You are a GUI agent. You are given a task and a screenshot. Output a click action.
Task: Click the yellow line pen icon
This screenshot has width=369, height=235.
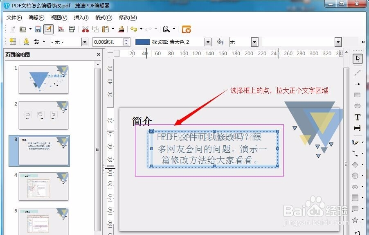click(26, 42)
